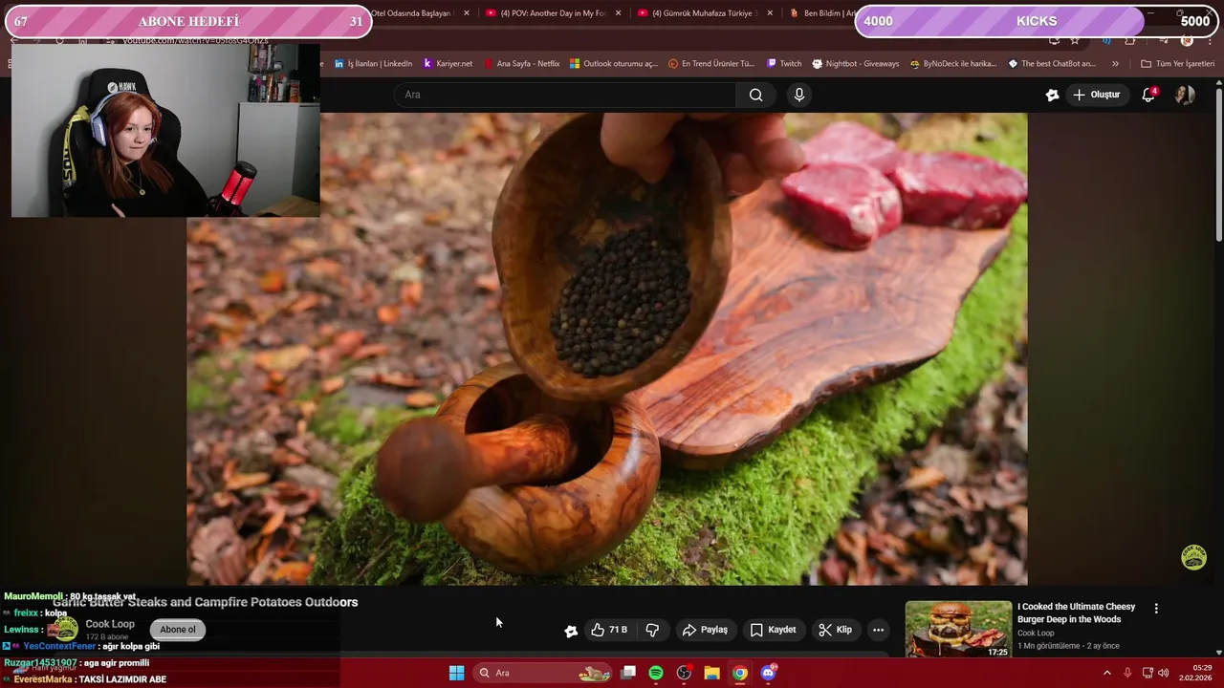Open the OBS icon in taskbar
Image resolution: width=1224 pixels, height=688 pixels.
click(684, 673)
